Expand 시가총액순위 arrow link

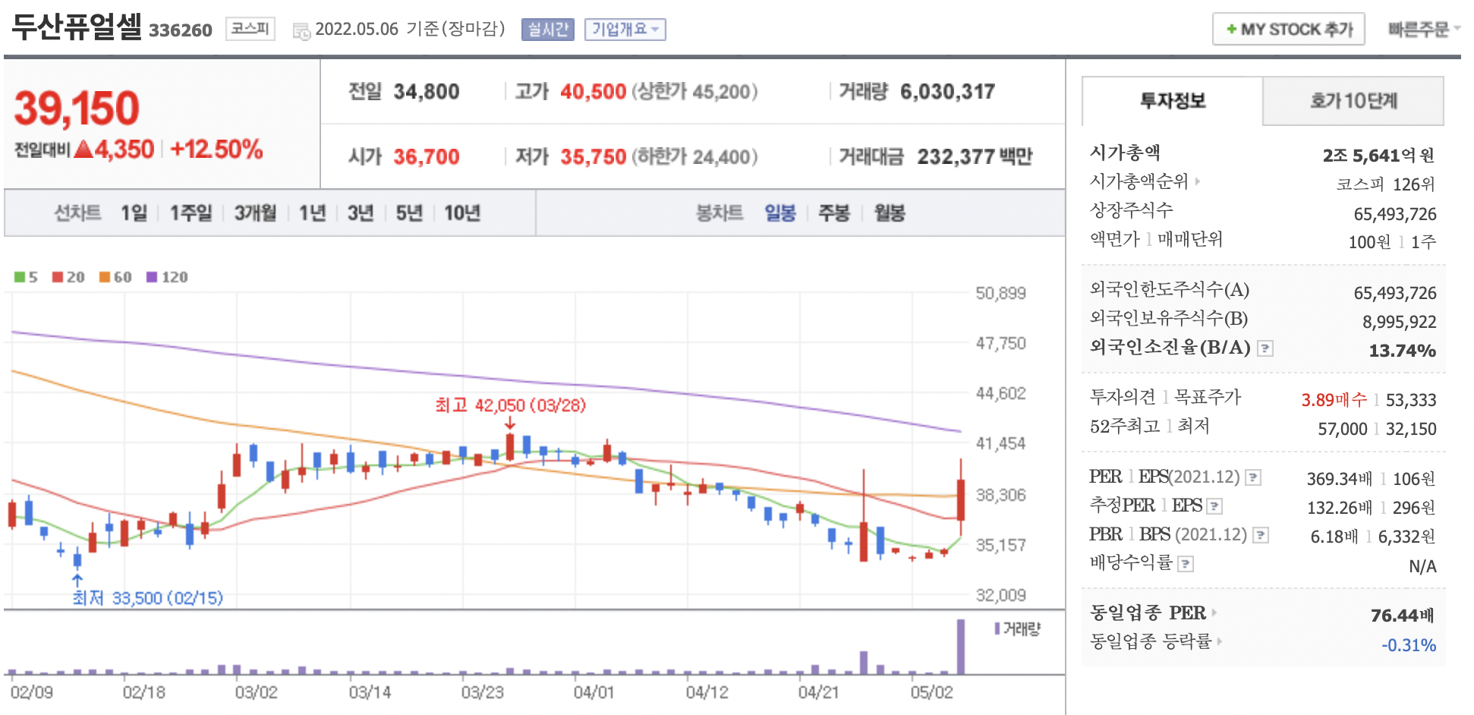(1198, 181)
